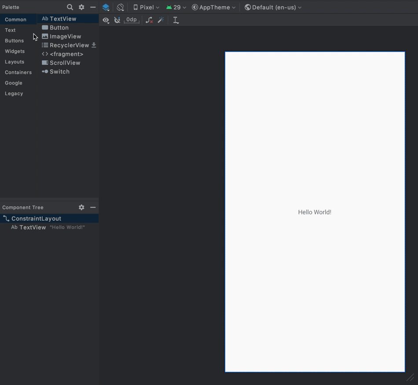The width and height of the screenshot is (418, 385).
Task: Select the Google palette category
Action: coord(18,83)
